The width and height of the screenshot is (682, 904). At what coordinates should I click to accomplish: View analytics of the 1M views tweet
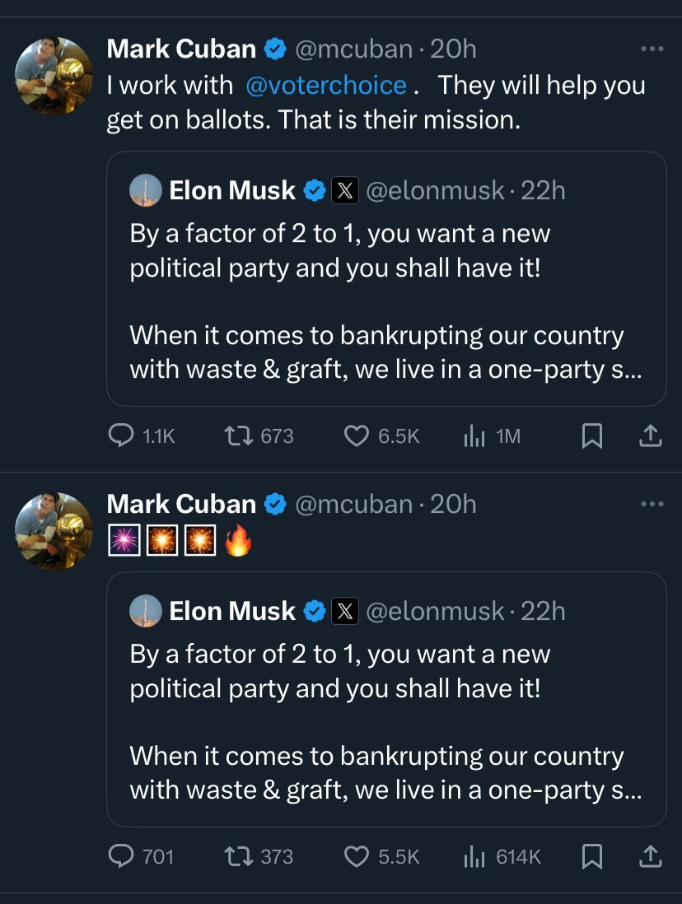[x=473, y=436]
